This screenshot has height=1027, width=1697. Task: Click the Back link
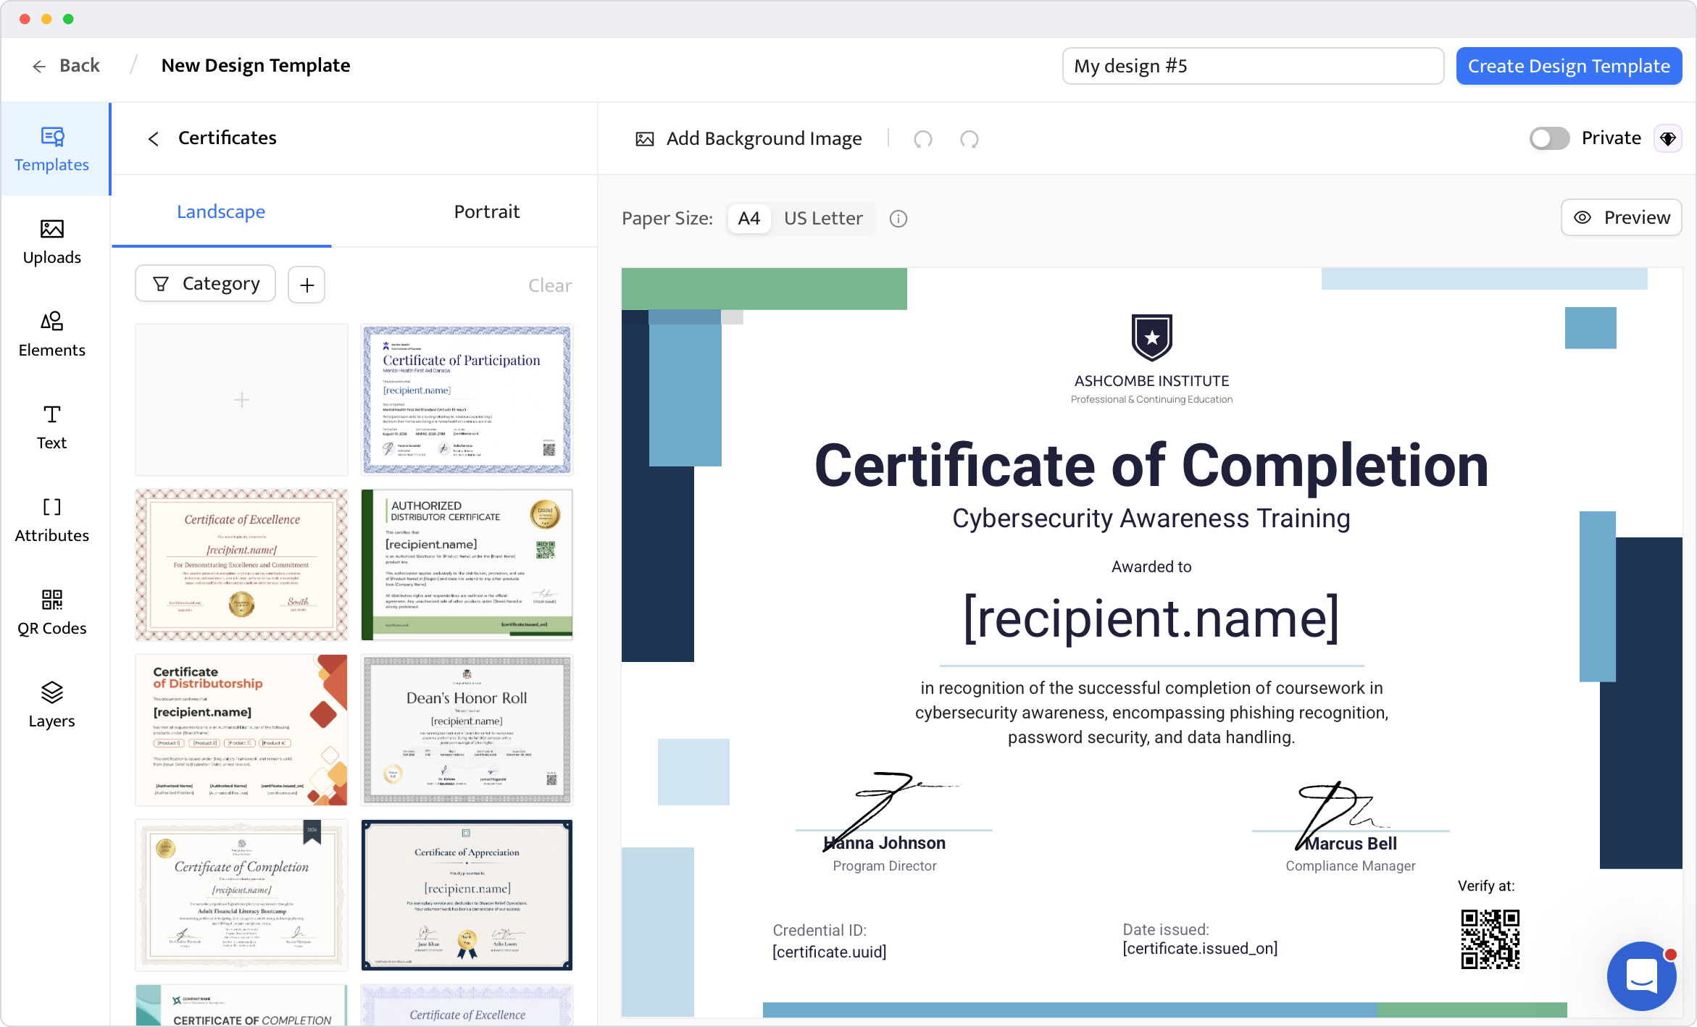pyautogui.click(x=66, y=66)
